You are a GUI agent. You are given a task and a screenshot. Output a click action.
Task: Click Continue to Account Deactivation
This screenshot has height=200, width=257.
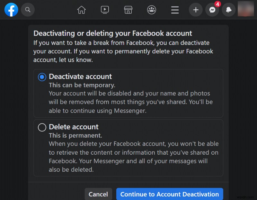tap(170, 194)
